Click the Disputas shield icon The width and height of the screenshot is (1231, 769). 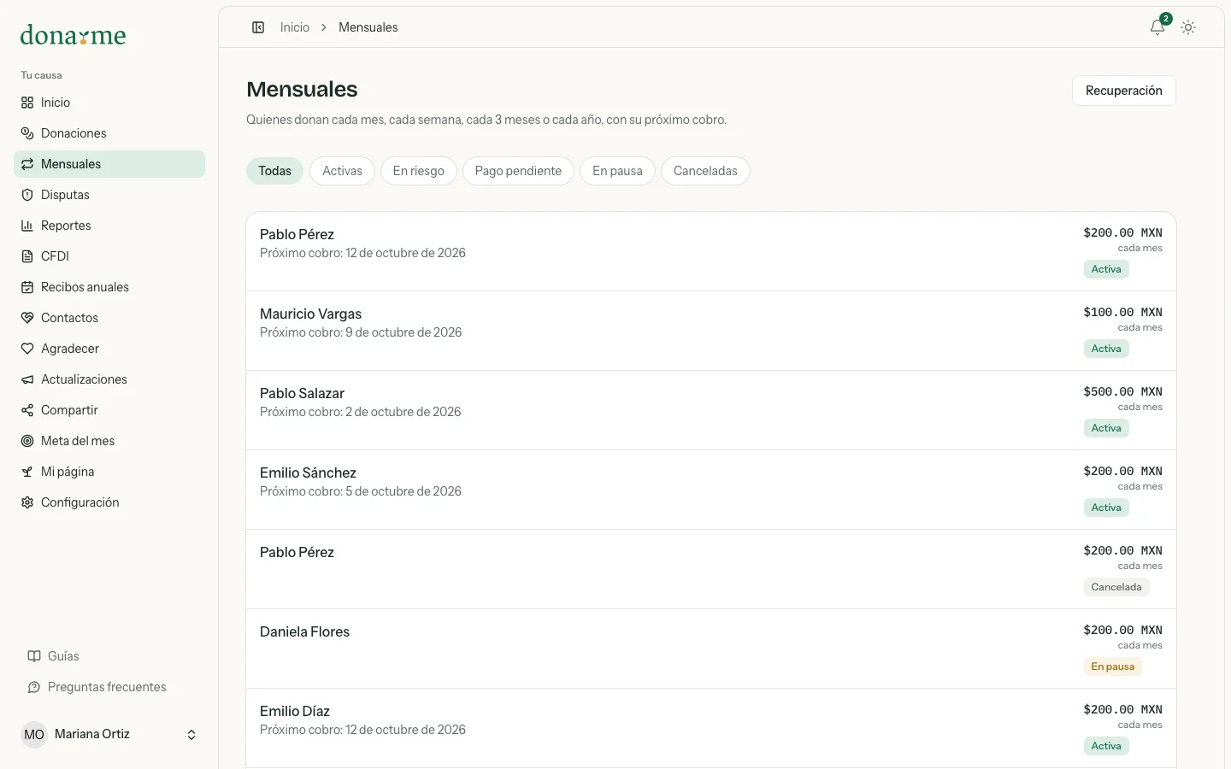point(27,195)
